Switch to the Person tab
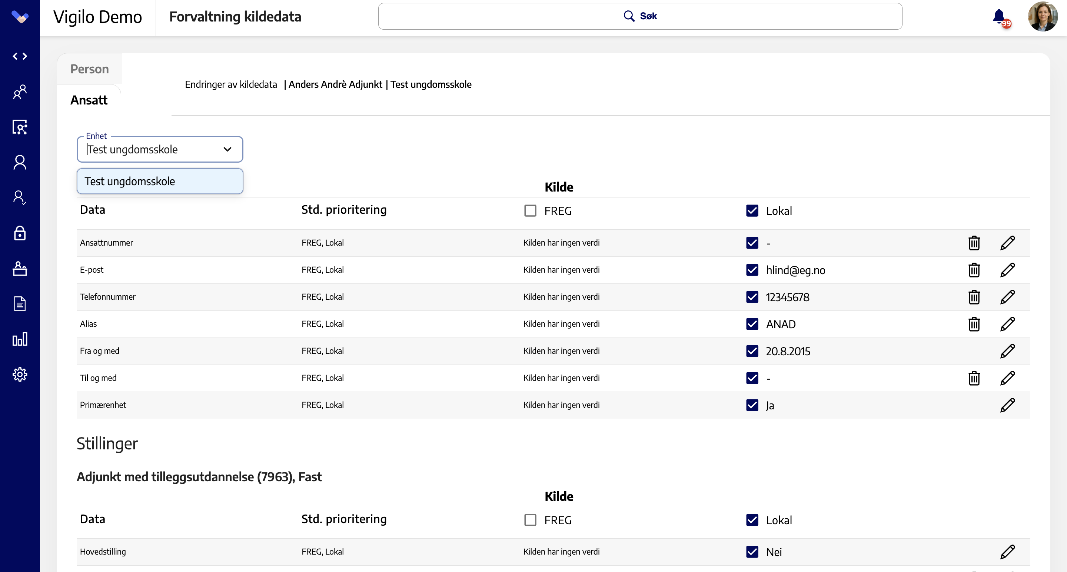 (89, 69)
